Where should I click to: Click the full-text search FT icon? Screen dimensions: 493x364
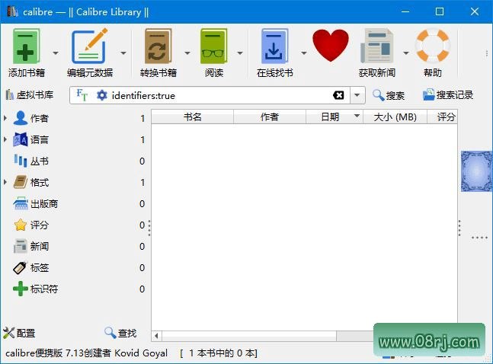click(x=82, y=95)
